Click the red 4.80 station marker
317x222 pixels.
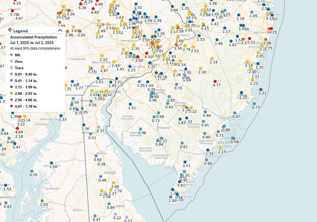(x=93, y=9)
